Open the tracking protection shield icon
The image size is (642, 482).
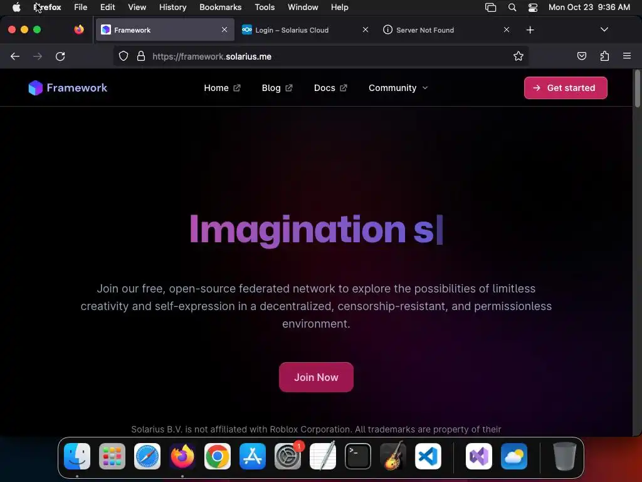pyautogui.click(x=124, y=56)
